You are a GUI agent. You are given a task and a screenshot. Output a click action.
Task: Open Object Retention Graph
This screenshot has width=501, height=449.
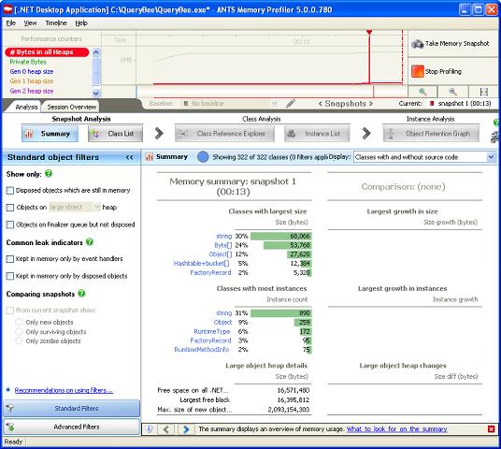431,134
